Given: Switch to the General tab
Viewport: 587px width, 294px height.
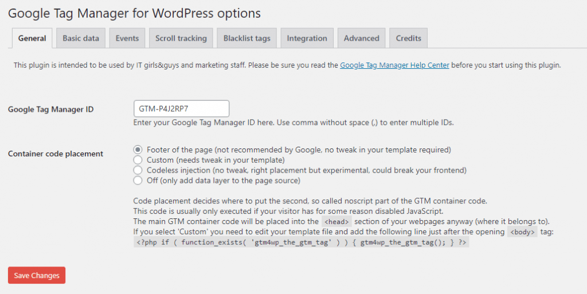Looking at the screenshot, I should coord(32,38).
